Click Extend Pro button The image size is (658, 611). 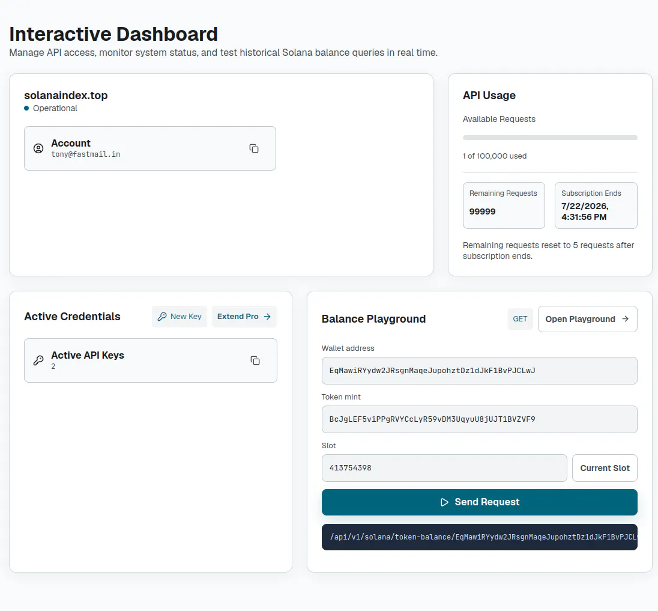(x=244, y=317)
